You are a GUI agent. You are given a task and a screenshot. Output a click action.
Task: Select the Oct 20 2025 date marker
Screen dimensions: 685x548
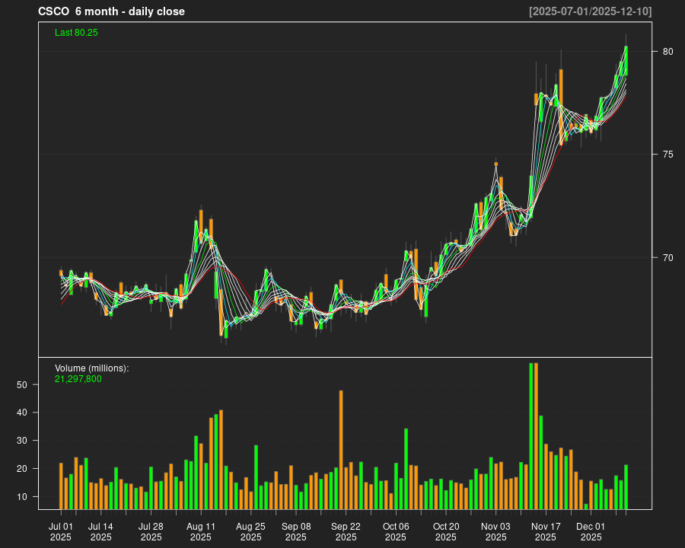point(446,531)
